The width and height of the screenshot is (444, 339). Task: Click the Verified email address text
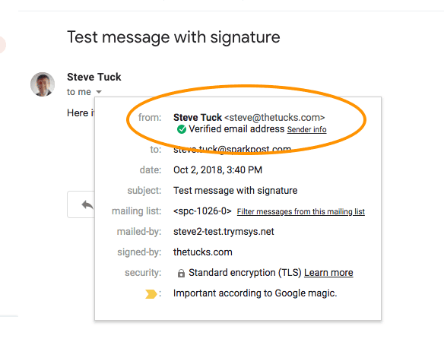[236, 129]
